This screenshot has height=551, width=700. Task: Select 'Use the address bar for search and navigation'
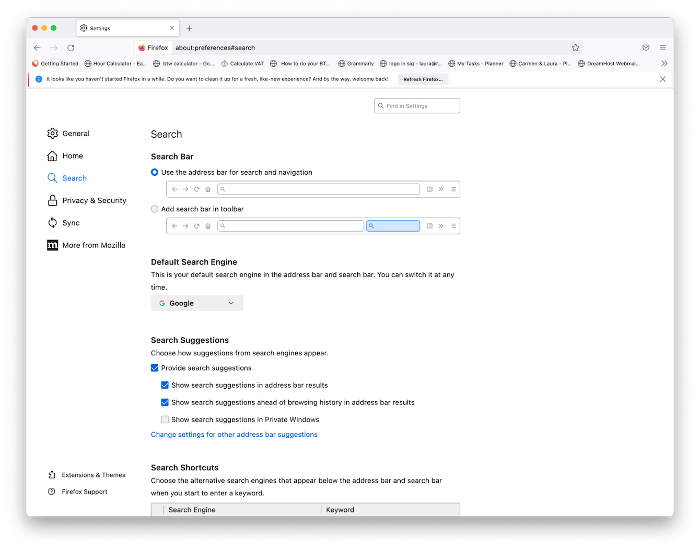click(155, 172)
